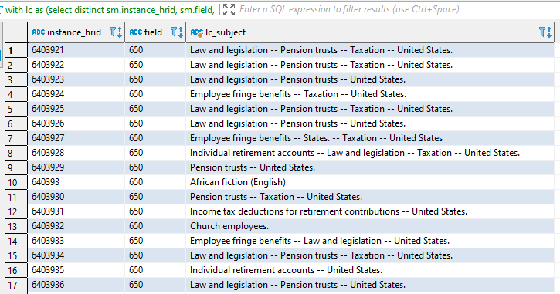Select cell 6403935 in instance_hrid
Image resolution: width=560 pixels, height=294 pixels.
[76, 270]
